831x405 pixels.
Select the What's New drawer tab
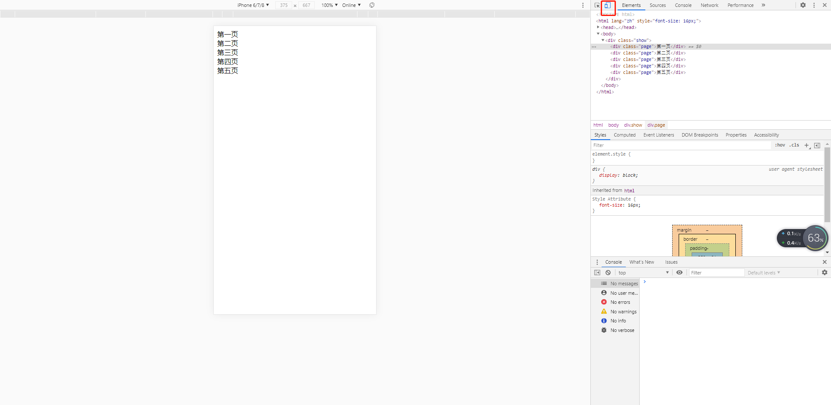tap(641, 262)
